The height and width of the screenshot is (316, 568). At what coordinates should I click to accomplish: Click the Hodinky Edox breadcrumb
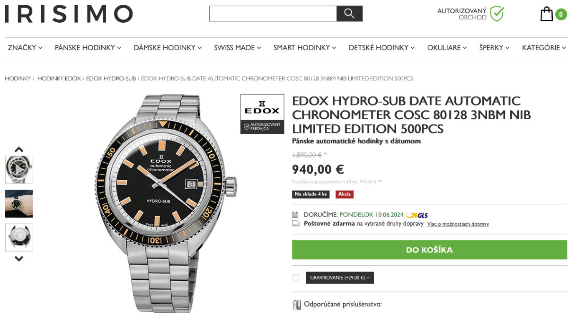point(59,79)
